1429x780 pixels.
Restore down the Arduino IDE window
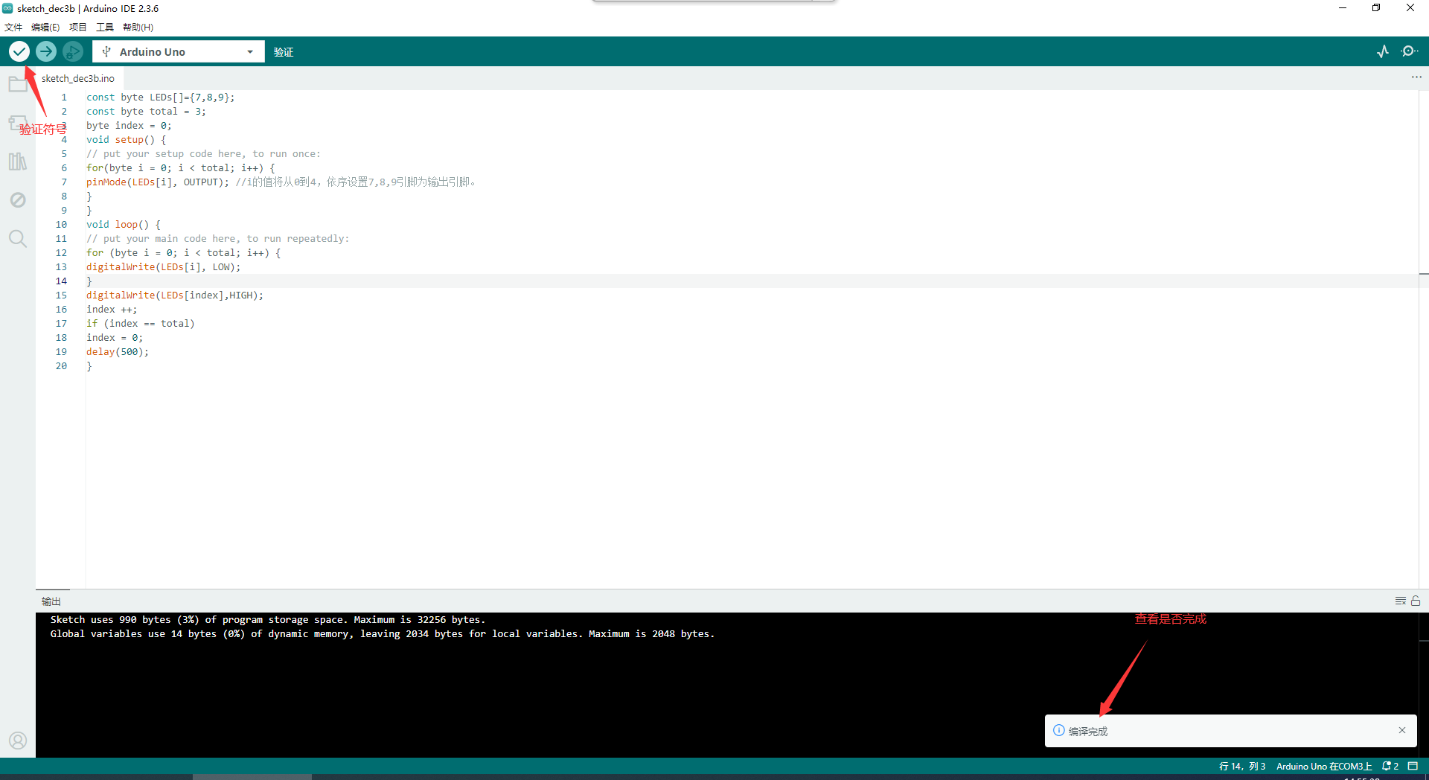click(x=1376, y=8)
